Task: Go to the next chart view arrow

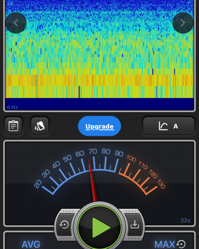Action: click(x=183, y=23)
